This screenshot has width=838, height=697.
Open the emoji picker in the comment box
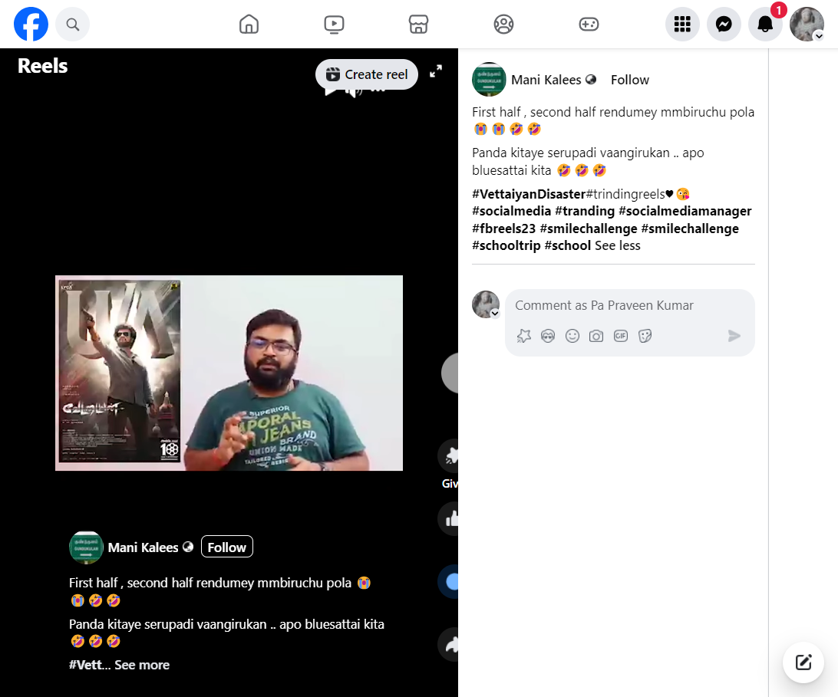pos(572,336)
